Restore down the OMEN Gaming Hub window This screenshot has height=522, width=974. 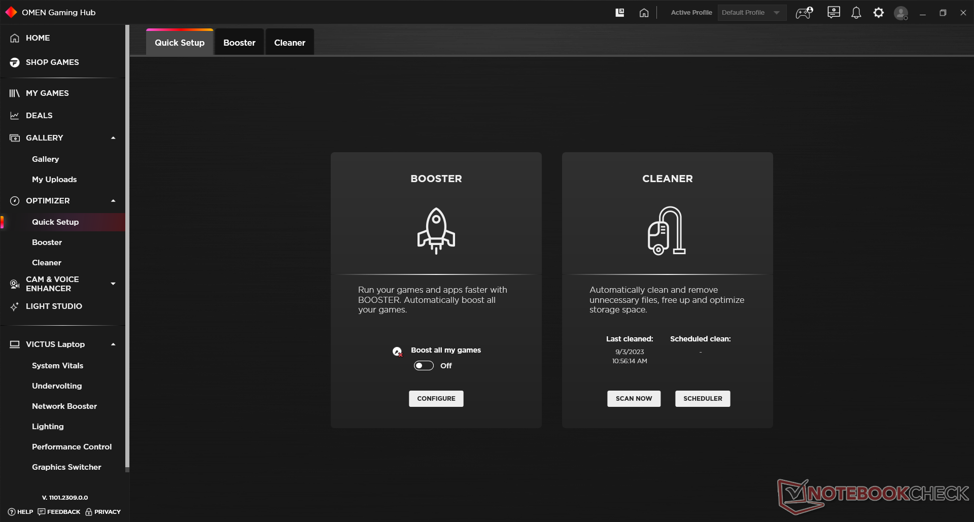coord(943,13)
